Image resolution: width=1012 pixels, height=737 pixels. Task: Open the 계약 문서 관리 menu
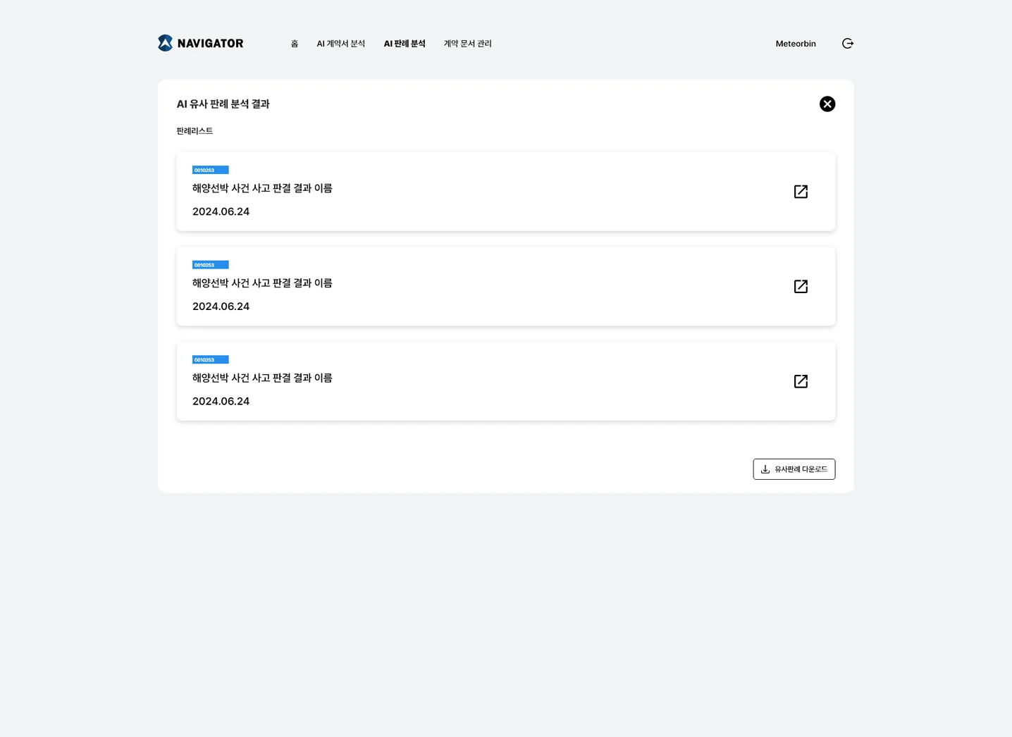click(468, 44)
